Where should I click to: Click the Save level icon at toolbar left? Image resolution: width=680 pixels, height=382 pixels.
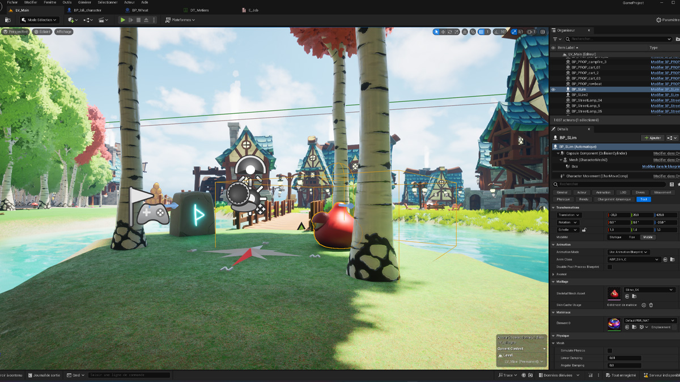pyautogui.click(x=8, y=20)
